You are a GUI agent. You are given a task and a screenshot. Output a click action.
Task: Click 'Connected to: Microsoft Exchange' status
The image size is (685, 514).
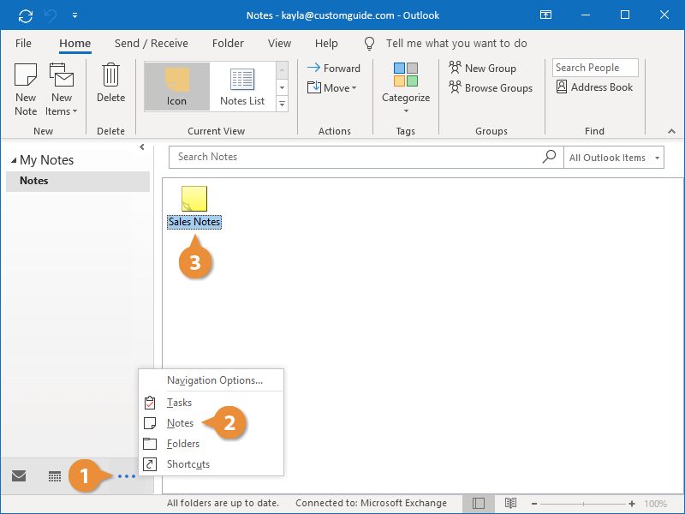372,503
